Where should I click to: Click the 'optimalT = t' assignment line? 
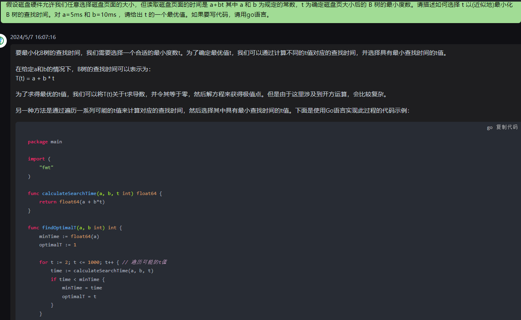[79, 297]
